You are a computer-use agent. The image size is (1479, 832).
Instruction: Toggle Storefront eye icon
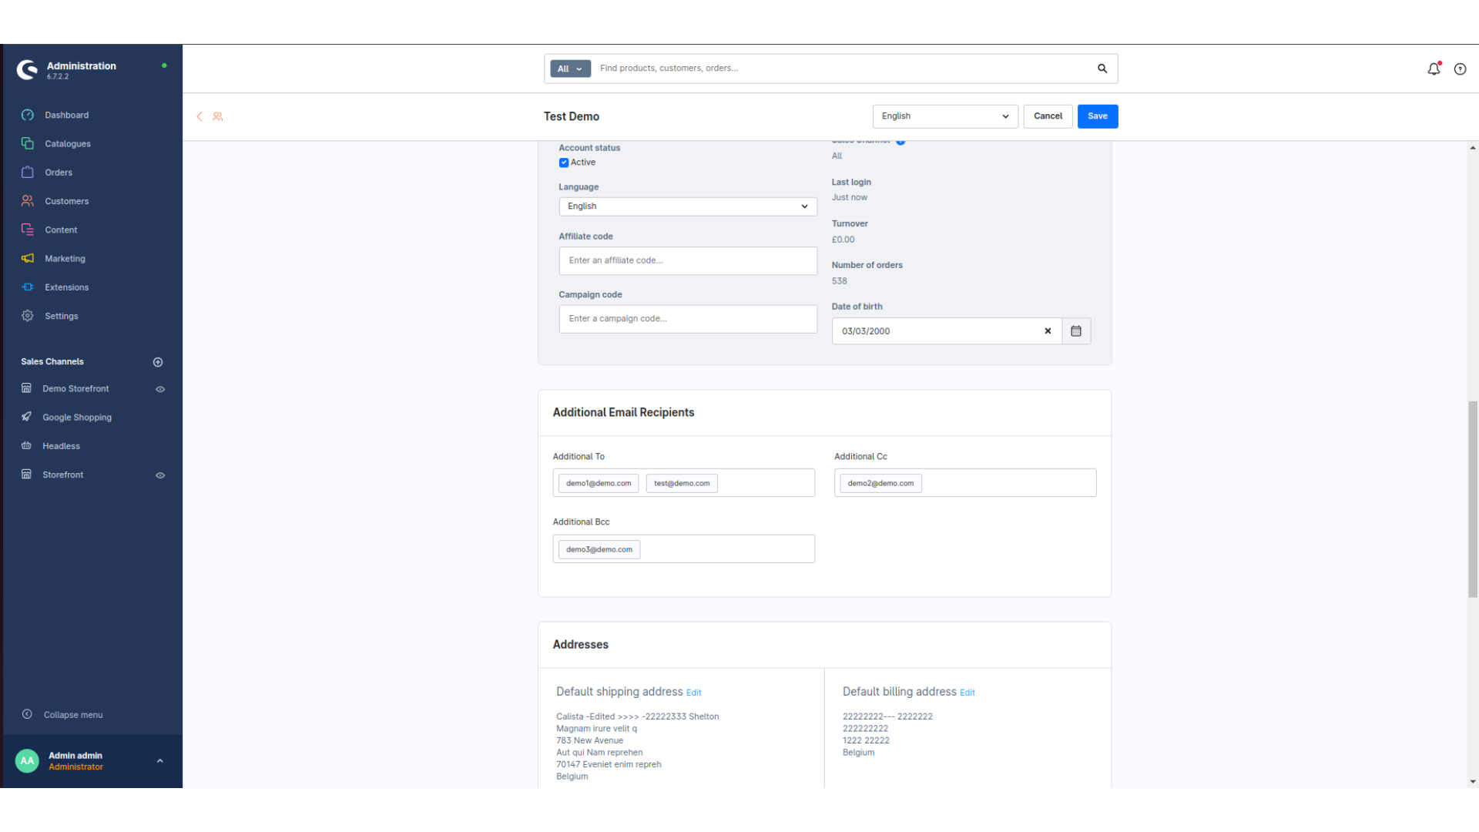click(160, 475)
